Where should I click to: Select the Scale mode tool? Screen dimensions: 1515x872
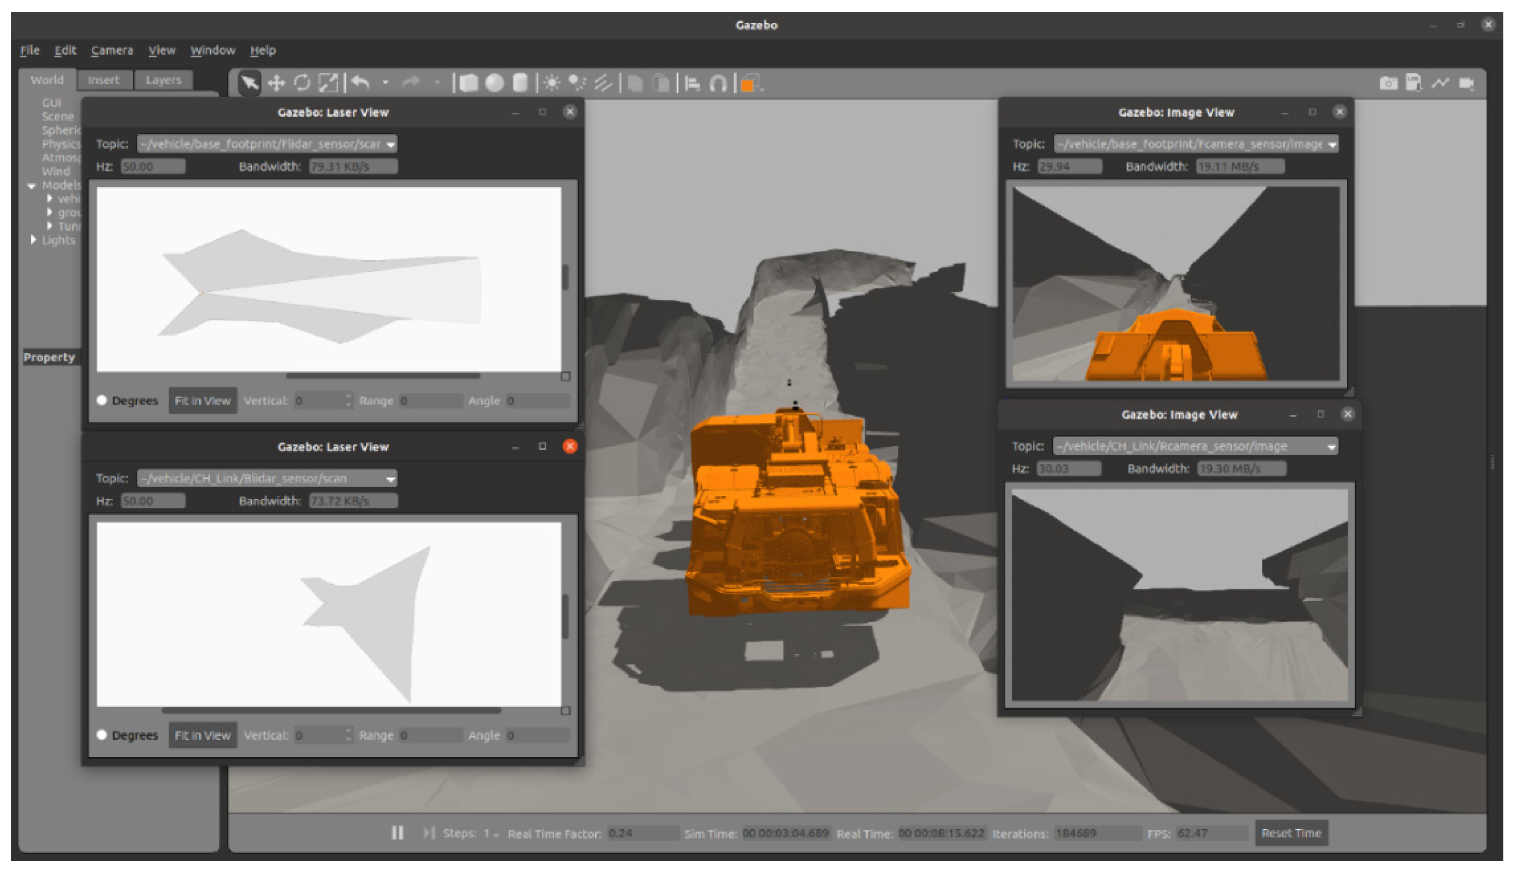[328, 83]
